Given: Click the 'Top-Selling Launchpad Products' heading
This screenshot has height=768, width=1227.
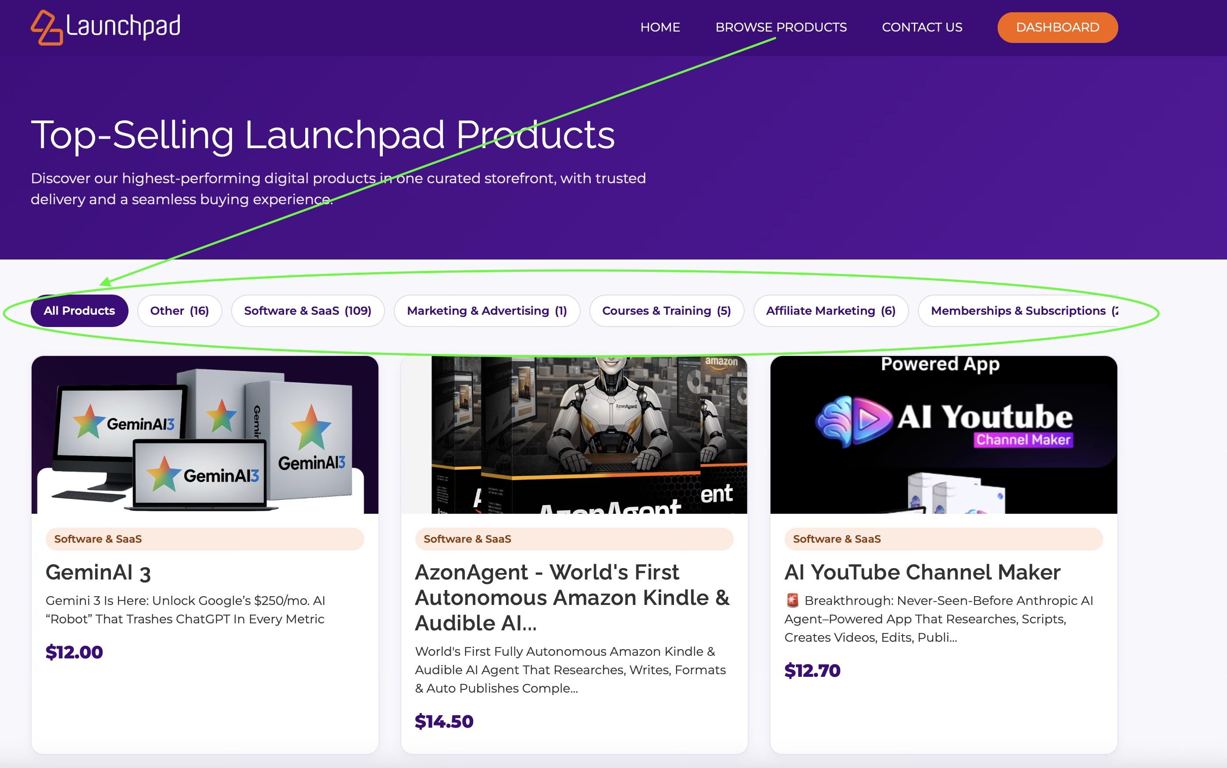Looking at the screenshot, I should [323, 135].
